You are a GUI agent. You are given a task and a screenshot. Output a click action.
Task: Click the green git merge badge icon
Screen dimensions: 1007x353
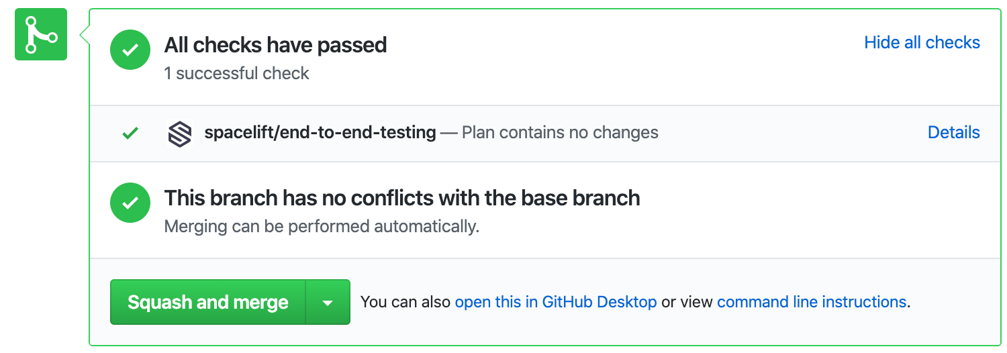(x=41, y=34)
